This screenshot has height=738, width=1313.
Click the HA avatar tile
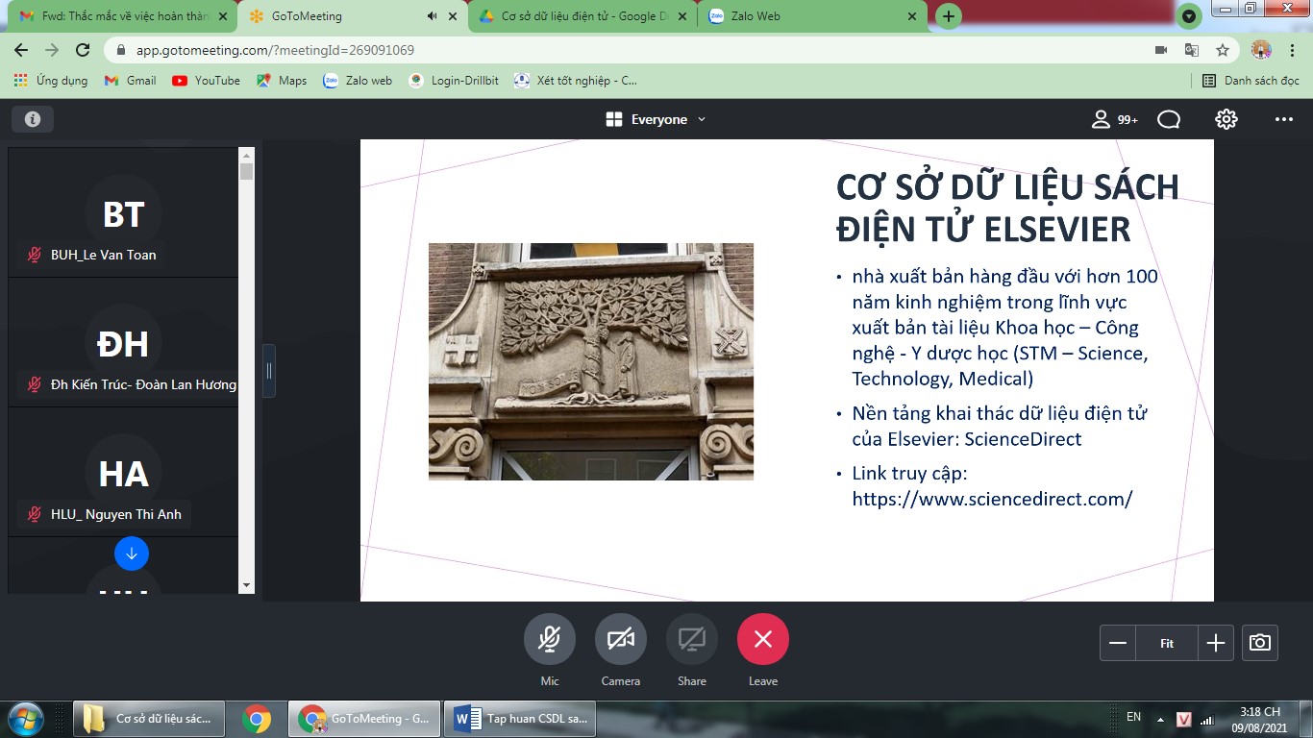pos(123,473)
